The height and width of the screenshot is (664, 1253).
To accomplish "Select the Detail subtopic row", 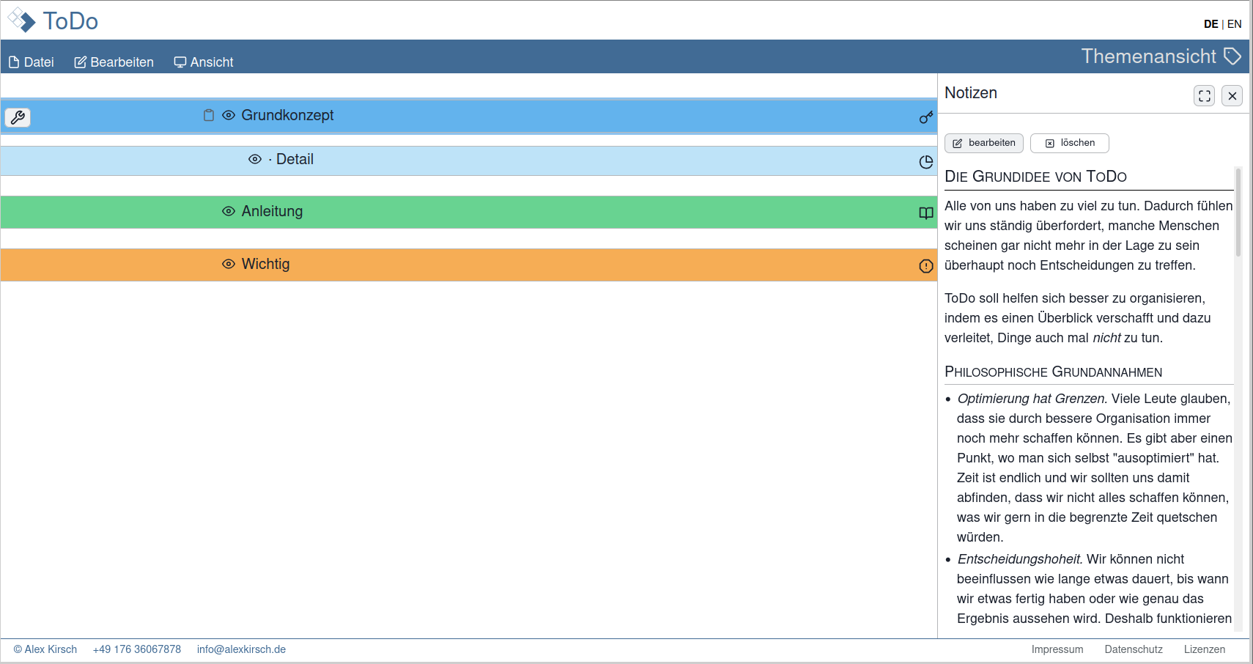I will (x=469, y=161).
